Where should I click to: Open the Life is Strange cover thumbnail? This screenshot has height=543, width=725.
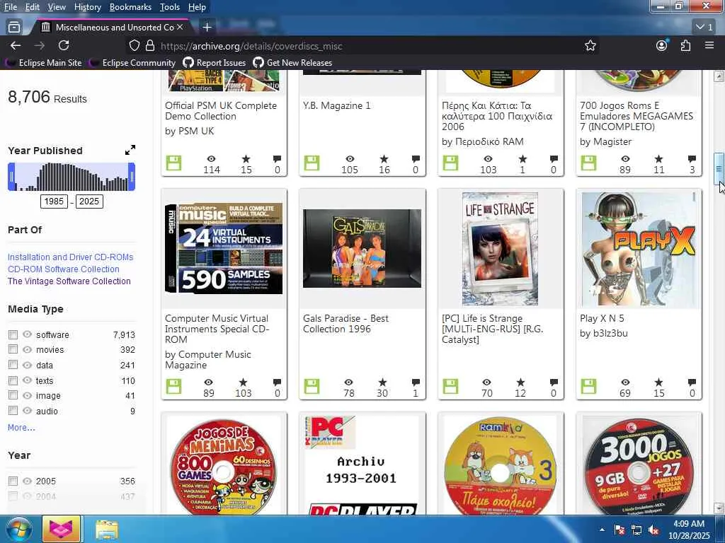coord(501,249)
